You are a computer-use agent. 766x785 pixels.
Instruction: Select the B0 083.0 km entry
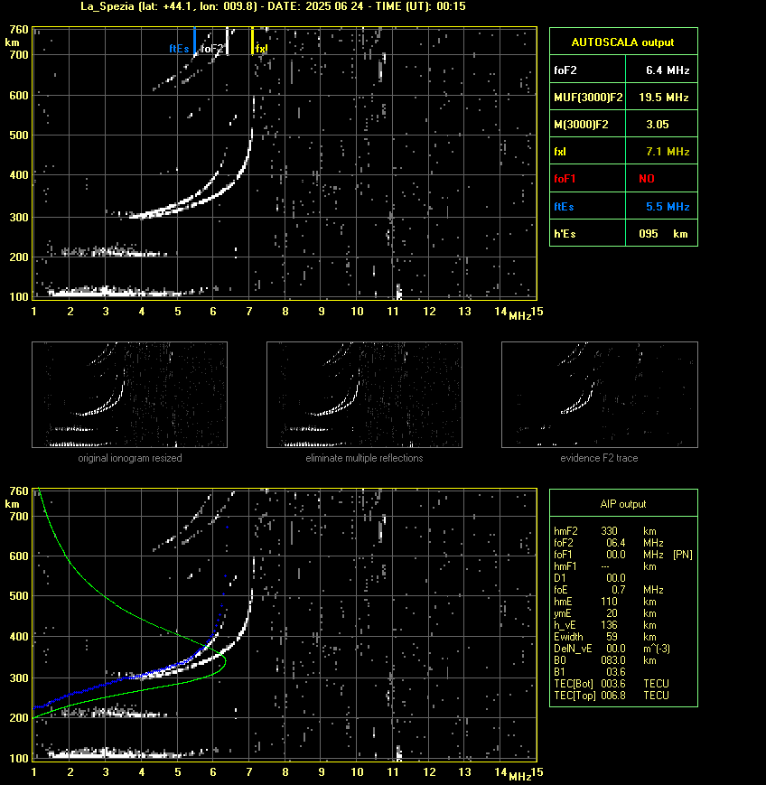pyautogui.click(x=605, y=660)
